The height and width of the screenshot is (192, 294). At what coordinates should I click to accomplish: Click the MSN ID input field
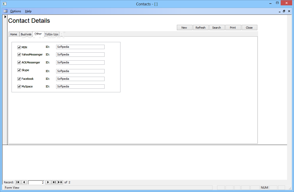click(x=80, y=47)
